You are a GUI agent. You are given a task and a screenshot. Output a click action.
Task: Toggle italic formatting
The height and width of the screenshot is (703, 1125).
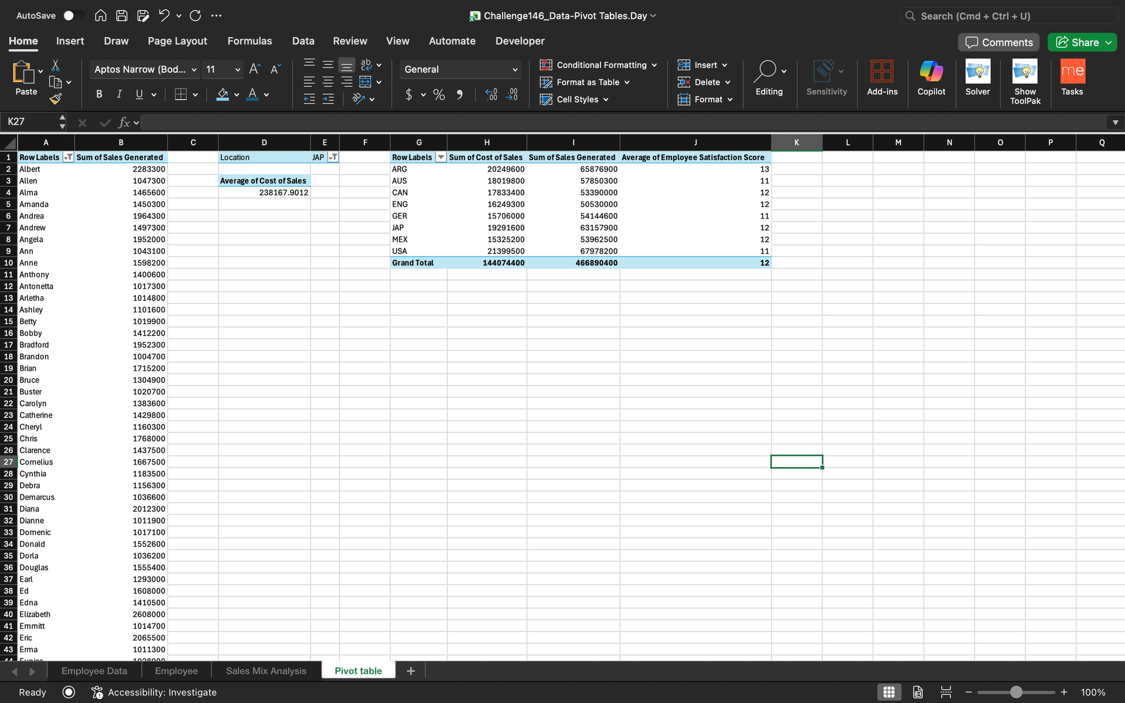[119, 94]
